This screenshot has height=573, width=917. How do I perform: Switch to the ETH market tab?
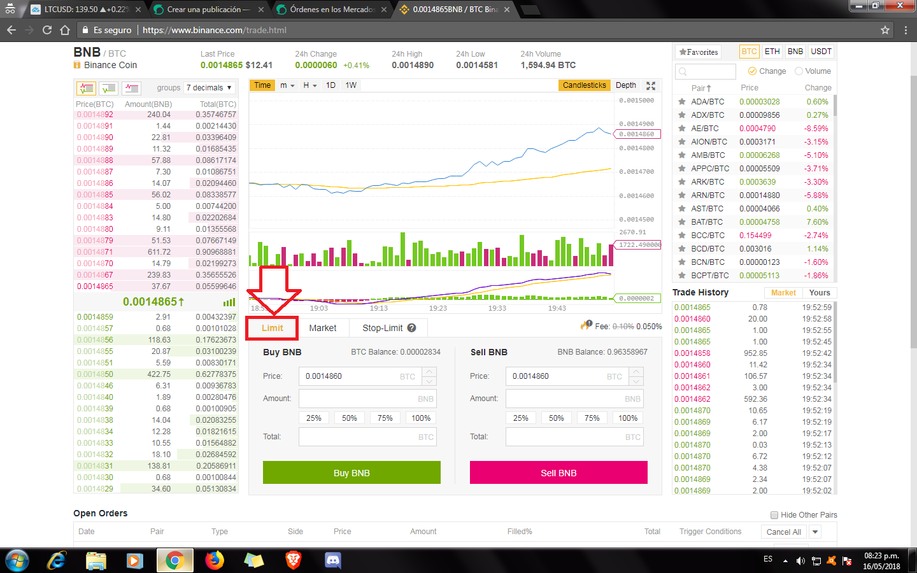[772, 52]
